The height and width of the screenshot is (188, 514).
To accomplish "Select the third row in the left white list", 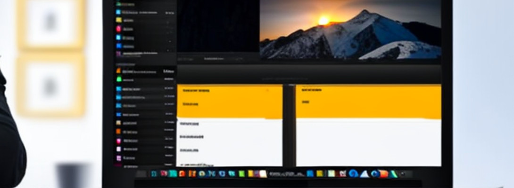I will 190,150.
